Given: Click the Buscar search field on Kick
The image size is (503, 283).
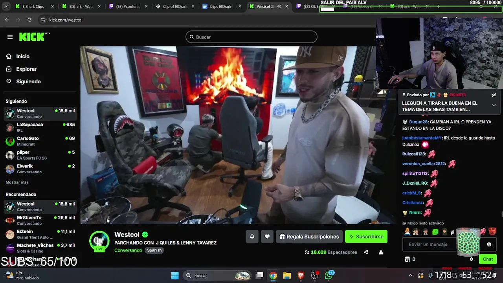Looking at the screenshot, I should pyautogui.click(x=251, y=37).
